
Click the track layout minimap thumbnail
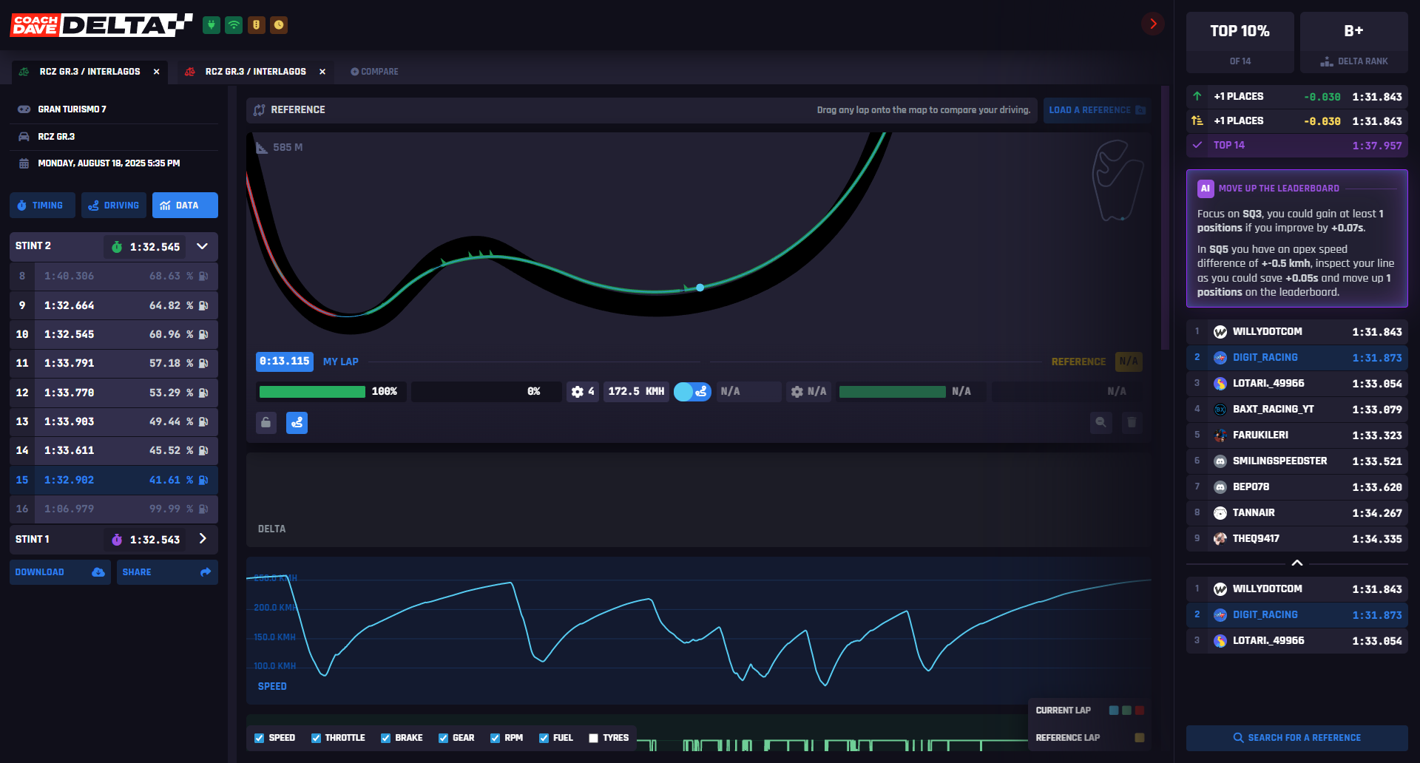[1117, 181]
